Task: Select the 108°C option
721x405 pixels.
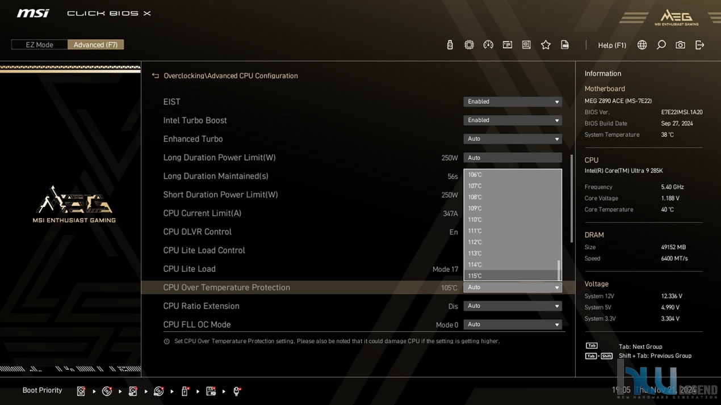Action: point(510,197)
